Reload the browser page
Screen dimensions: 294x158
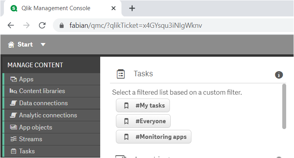(42, 25)
